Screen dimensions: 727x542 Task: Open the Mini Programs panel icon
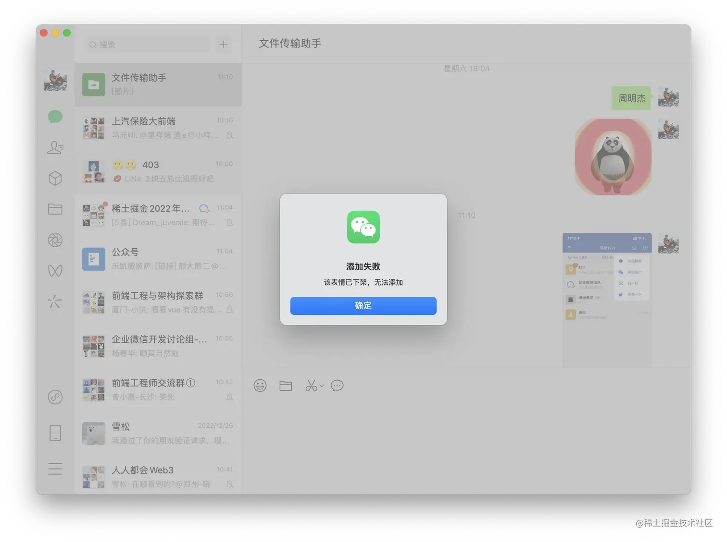point(55,397)
